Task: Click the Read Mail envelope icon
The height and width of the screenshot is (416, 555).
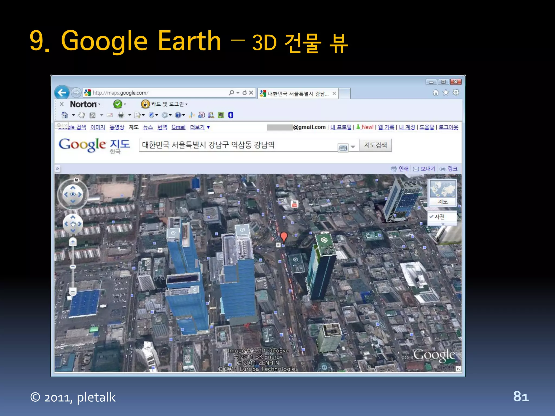Action: [x=110, y=115]
